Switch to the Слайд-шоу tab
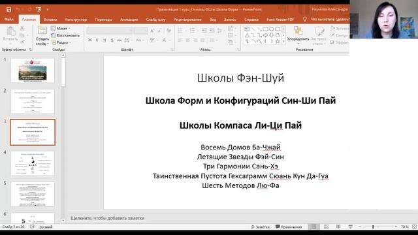The image size is (418, 235). point(155,20)
